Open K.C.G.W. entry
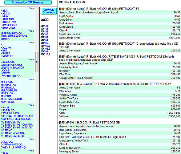Image resolution: width=181 pixels, height=154 pixels. tap(6, 48)
